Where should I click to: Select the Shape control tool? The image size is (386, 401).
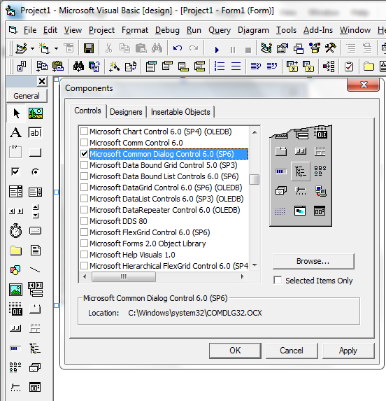tap(15, 269)
